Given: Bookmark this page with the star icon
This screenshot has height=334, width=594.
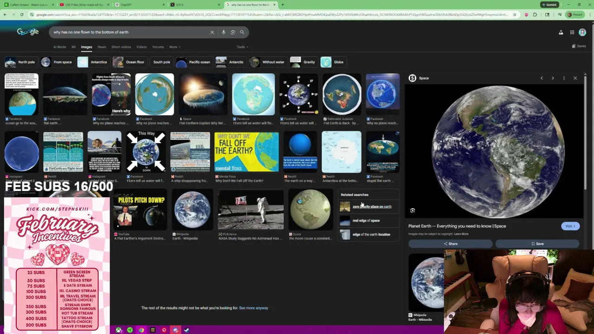Looking at the screenshot, I should point(515,14).
